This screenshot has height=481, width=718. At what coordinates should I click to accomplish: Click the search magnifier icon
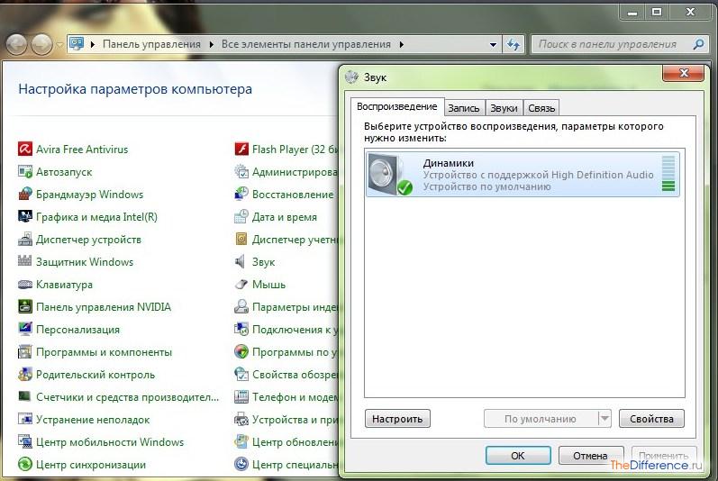[x=698, y=44]
